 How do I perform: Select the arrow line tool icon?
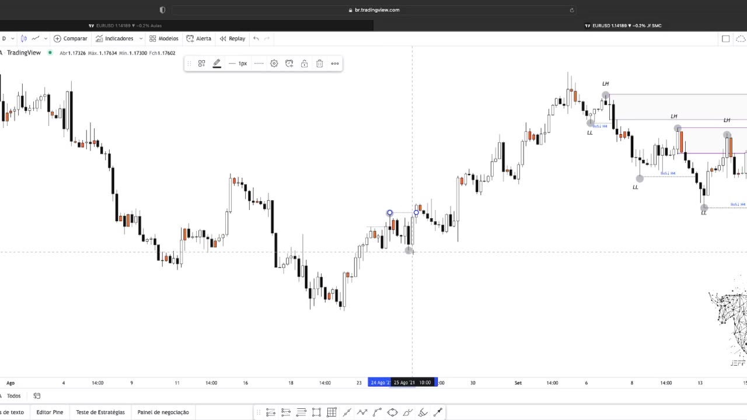[438, 412]
